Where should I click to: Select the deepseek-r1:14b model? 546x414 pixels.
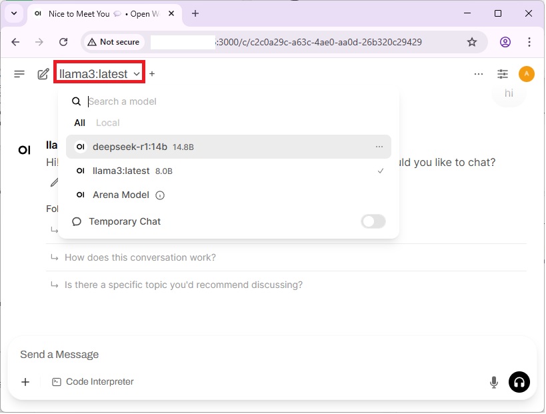(229, 147)
